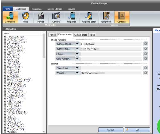Viewport: 160px width, 134px height.
Task: Open the Music section icon
Action: (25, 17)
